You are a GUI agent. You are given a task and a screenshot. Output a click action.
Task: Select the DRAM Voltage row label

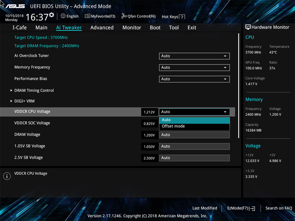27,135
